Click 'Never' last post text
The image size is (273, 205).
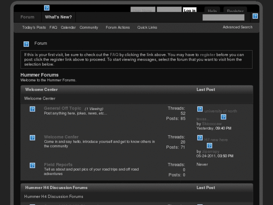[202, 164]
